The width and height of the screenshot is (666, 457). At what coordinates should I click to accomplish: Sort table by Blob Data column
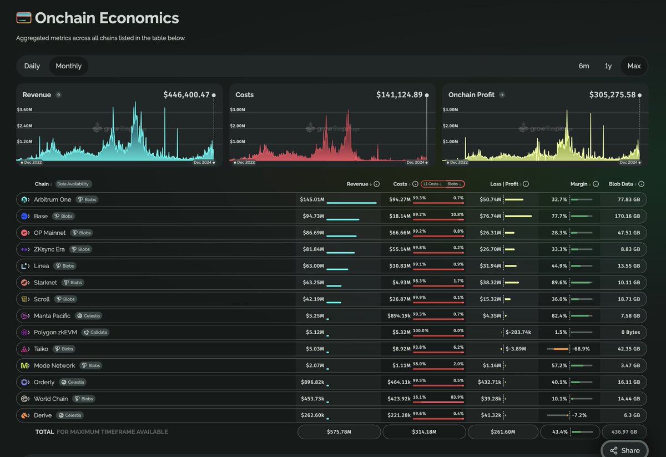coord(623,184)
